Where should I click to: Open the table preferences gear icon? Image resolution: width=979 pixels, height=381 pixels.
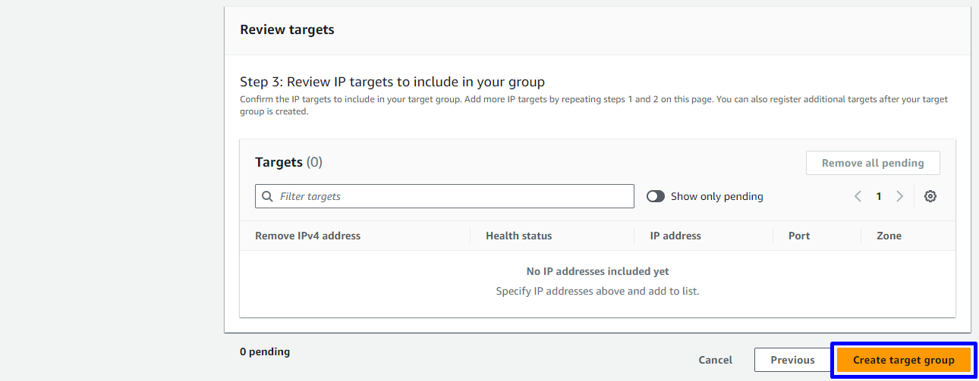tap(930, 196)
